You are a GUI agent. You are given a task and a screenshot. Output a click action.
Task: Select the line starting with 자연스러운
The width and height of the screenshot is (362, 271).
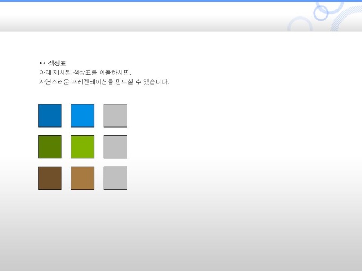pos(104,82)
